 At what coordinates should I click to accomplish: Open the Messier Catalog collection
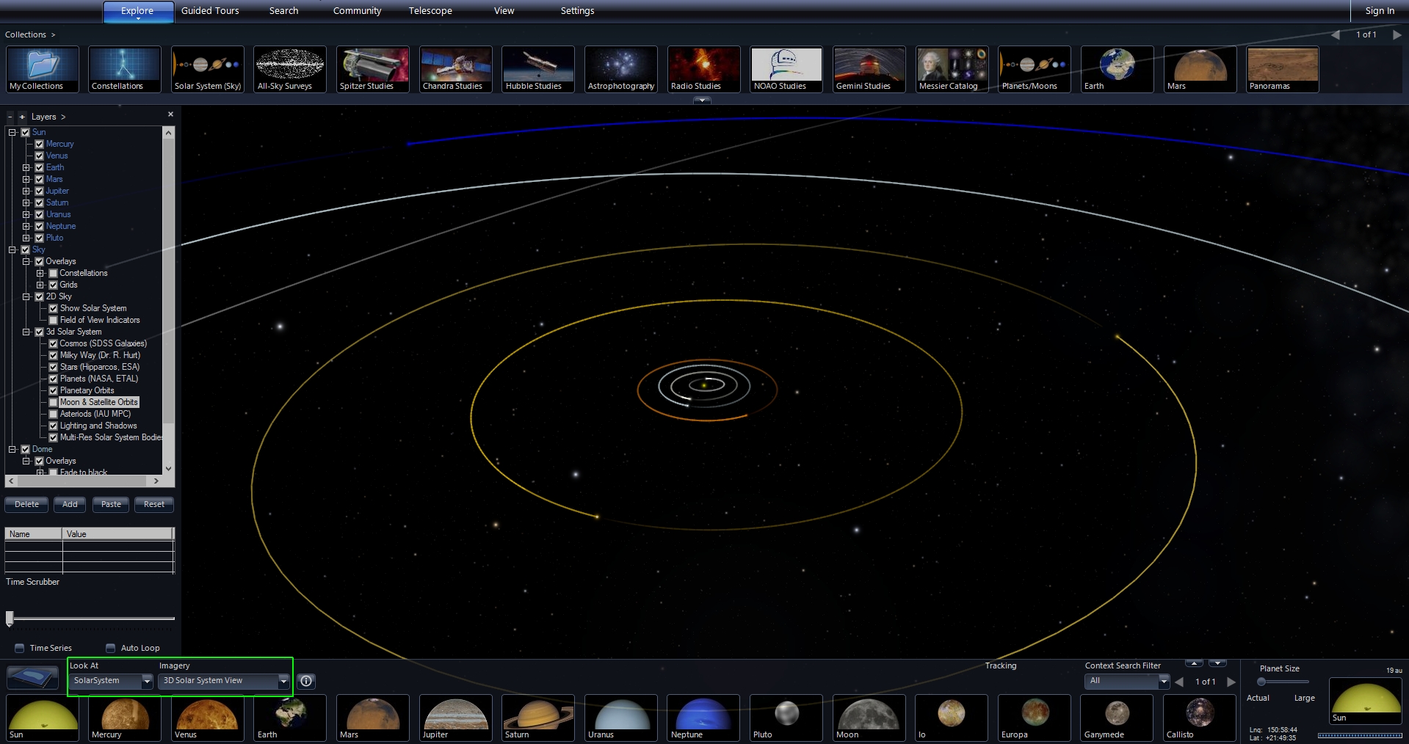pyautogui.click(x=952, y=70)
